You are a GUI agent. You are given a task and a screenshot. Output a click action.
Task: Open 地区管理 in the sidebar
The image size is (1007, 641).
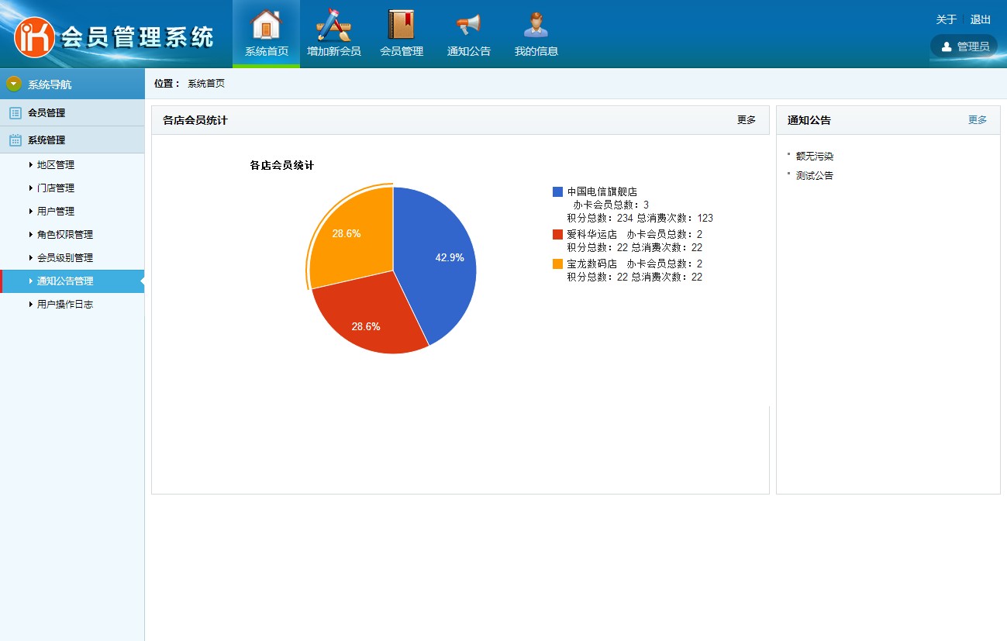[x=56, y=165]
